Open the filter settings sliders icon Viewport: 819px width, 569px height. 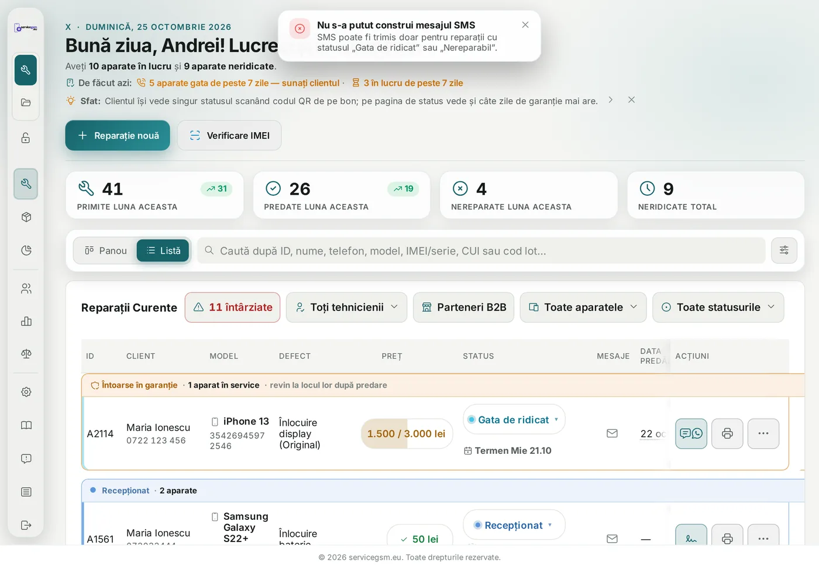[784, 250]
